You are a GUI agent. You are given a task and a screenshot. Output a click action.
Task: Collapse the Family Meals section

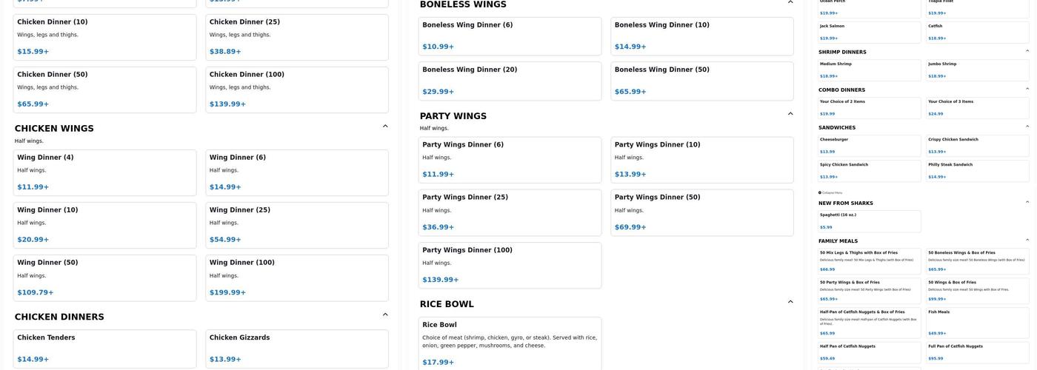1027,240
